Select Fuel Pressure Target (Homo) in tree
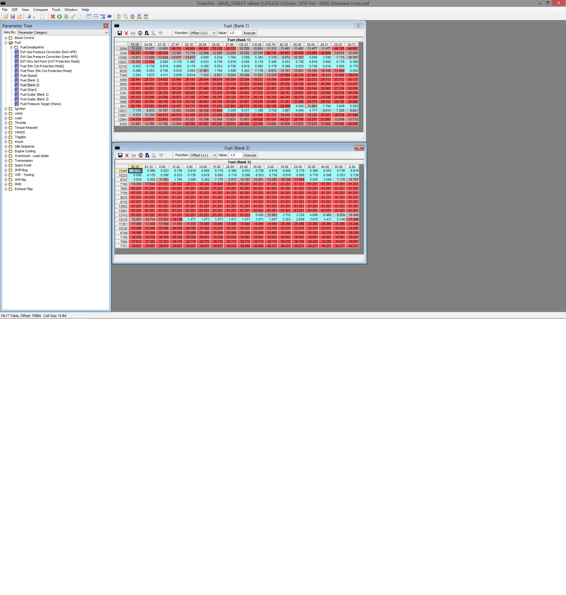The image size is (566, 595). [x=41, y=104]
